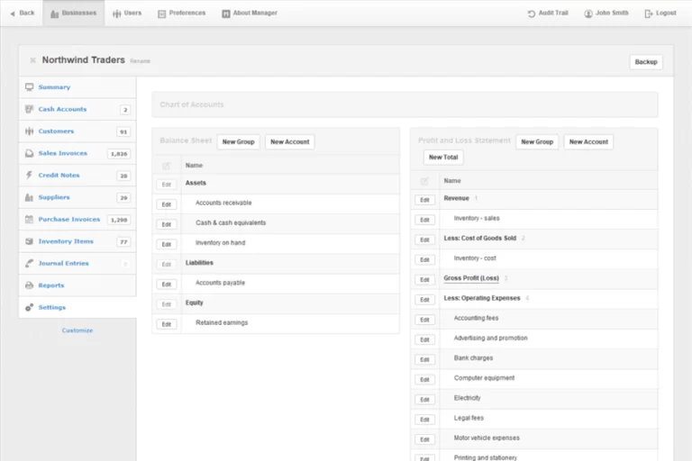Open the Preferences tab

coord(182,14)
